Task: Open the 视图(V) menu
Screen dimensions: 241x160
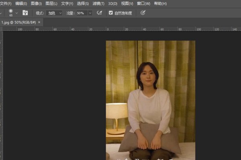Action: (127, 4)
